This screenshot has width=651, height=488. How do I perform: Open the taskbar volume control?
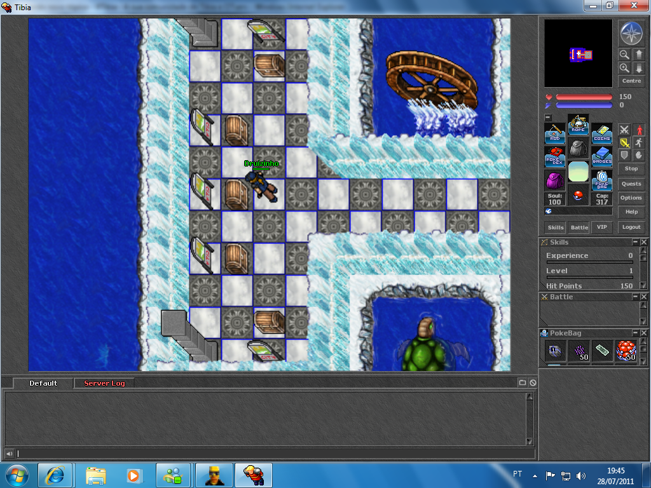(581, 476)
